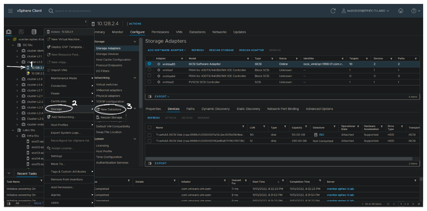Click the host icon beside 10.128.2.4 title
The image size is (427, 211).
(93, 23)
